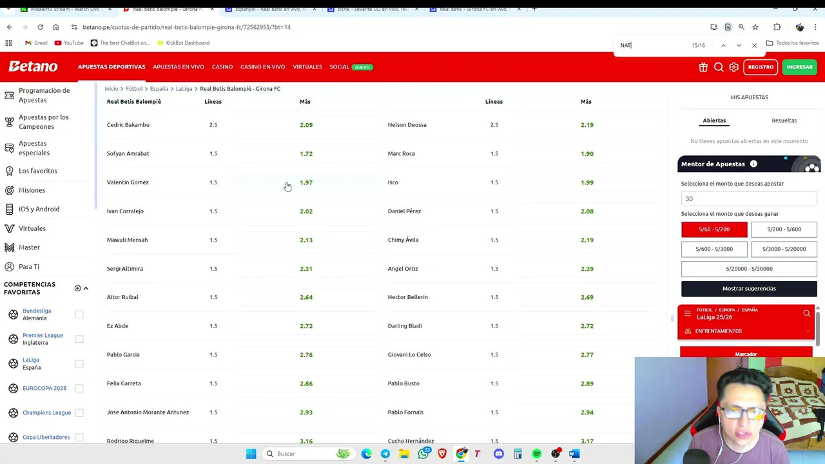
Task: Open the Casino en Vivo tab
Action: pyautogui.click(x=262, y=67)
